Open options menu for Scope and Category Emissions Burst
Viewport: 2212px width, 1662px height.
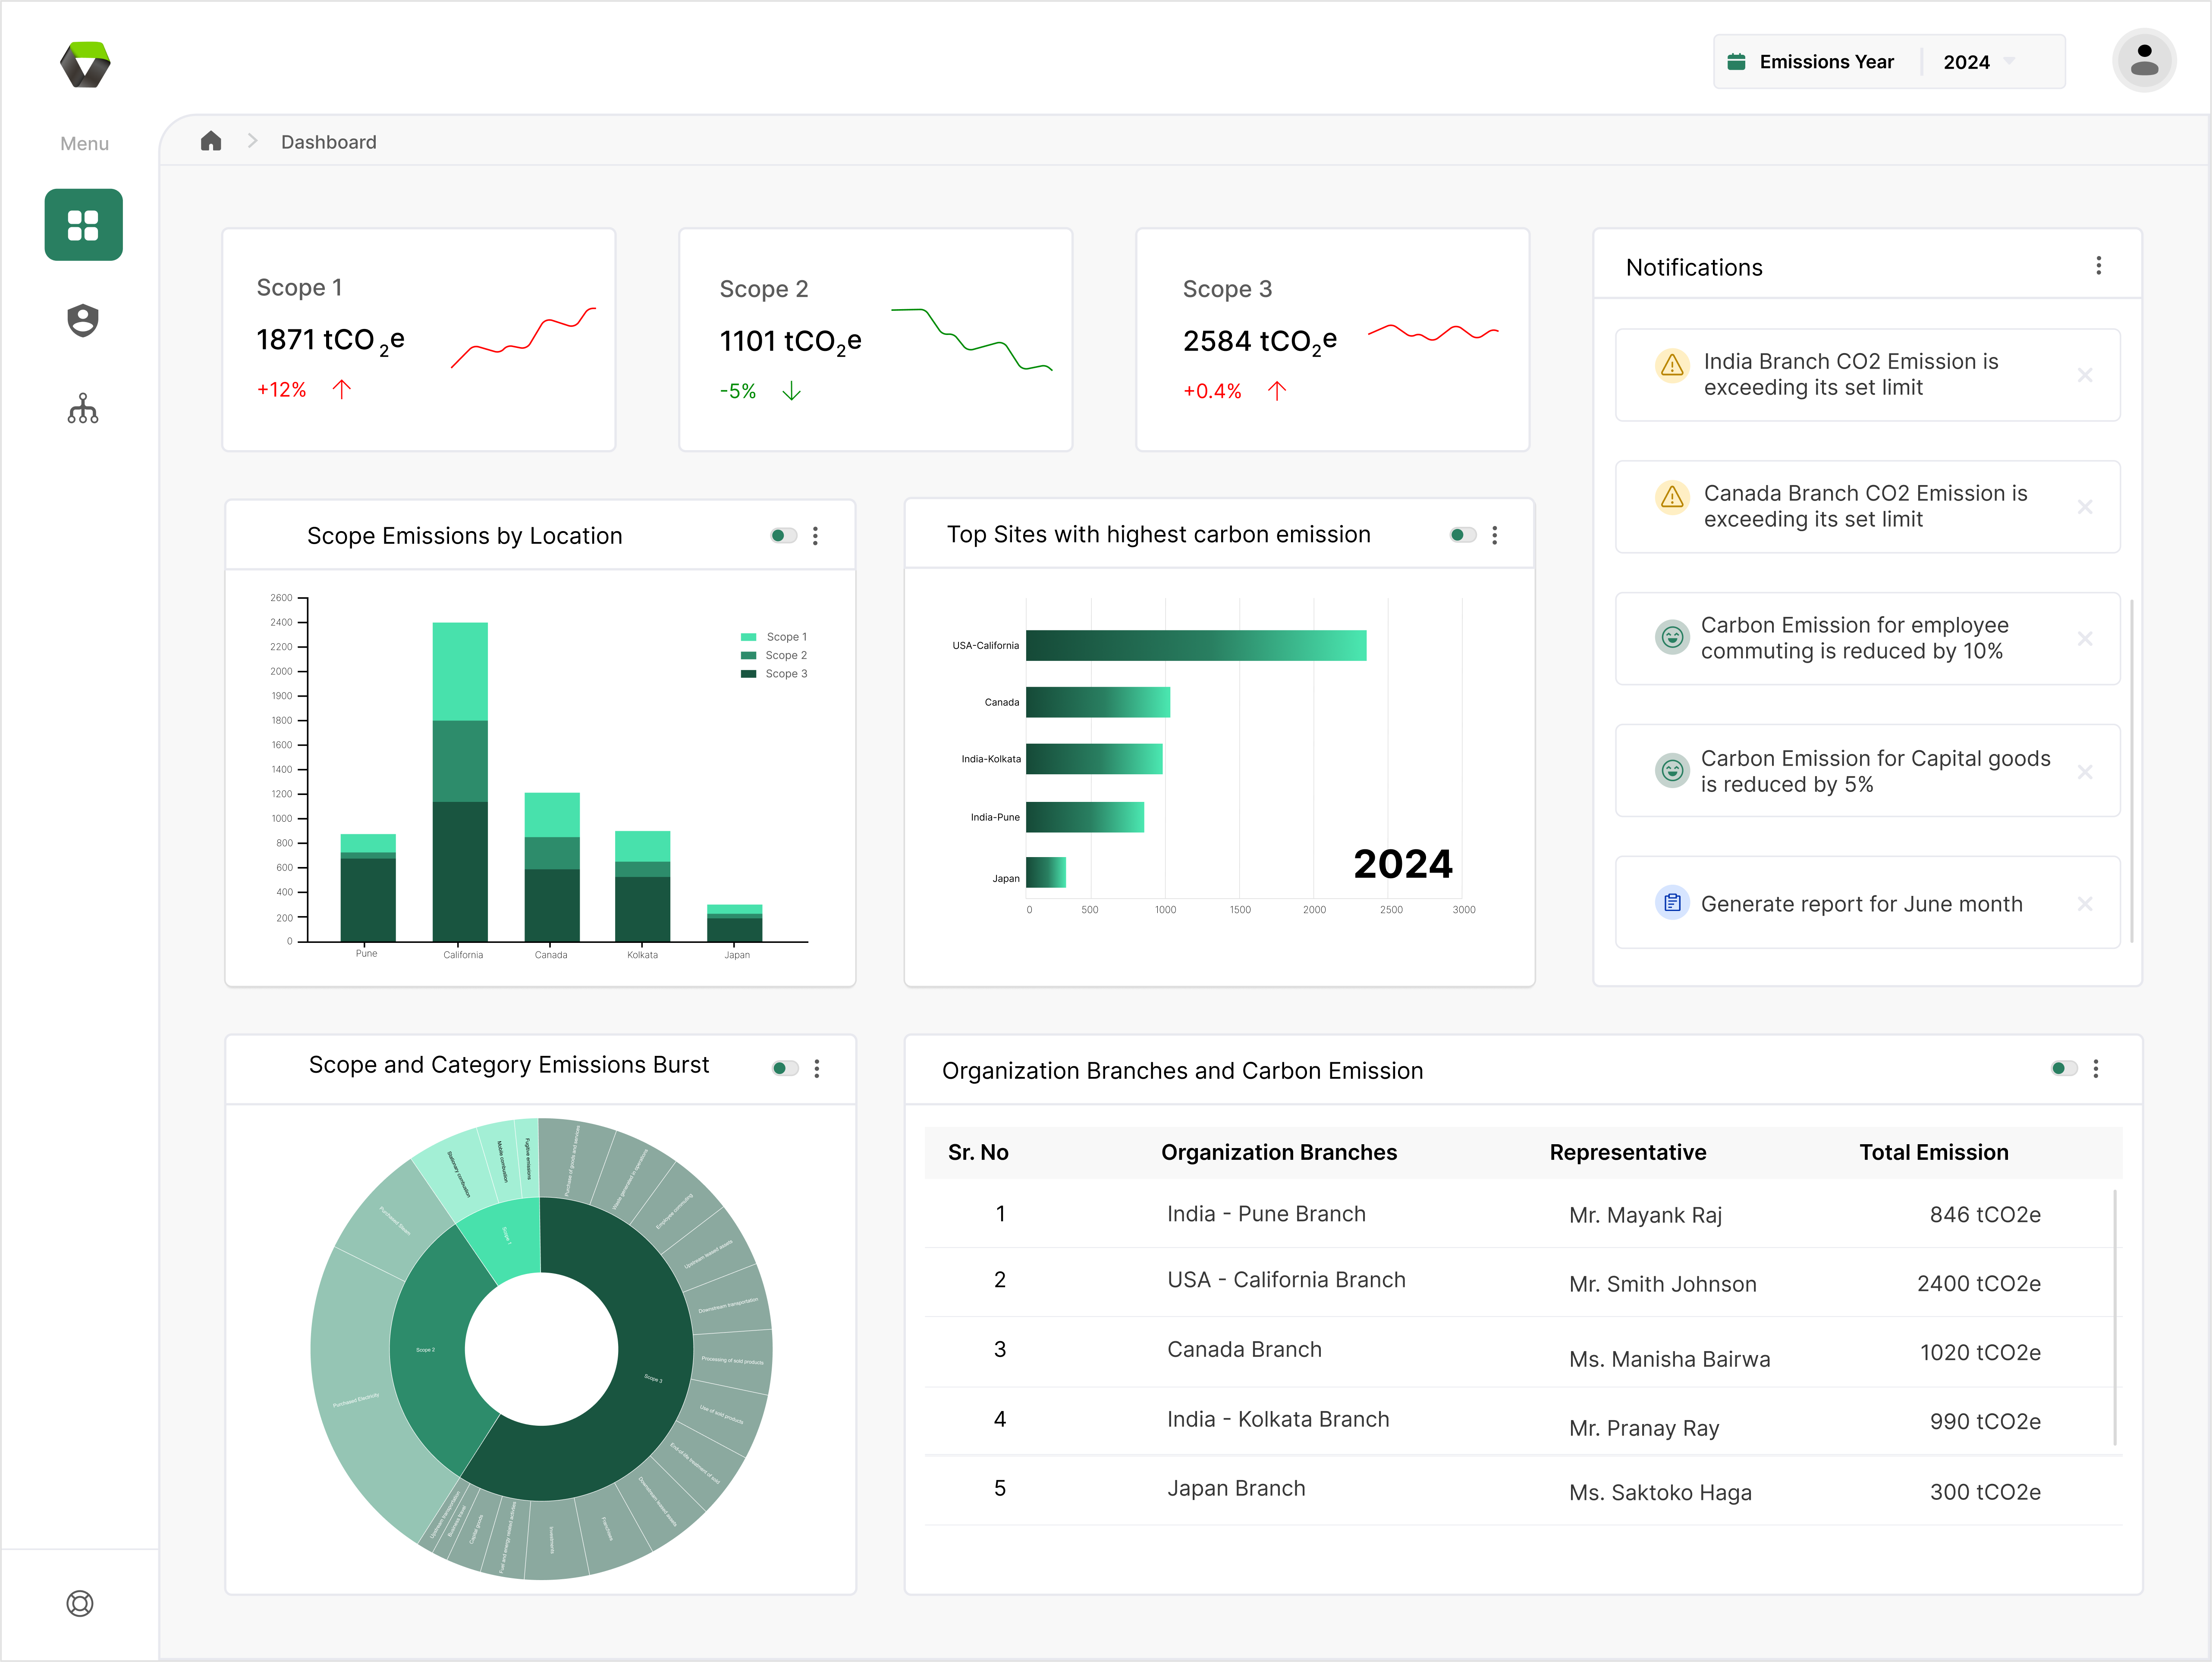817,1067
